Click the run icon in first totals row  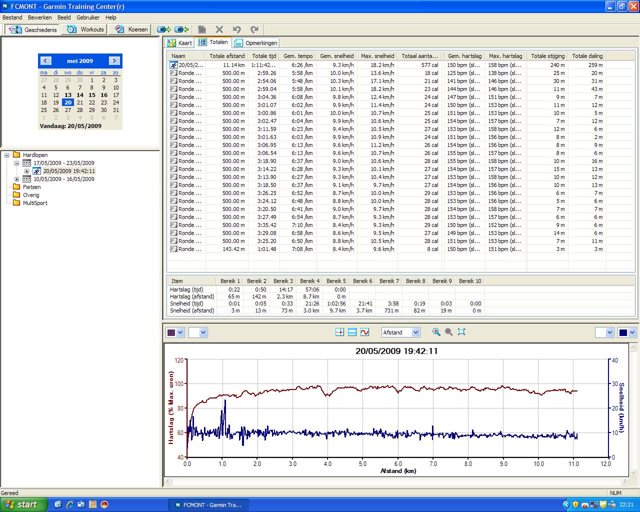point(173,65)
